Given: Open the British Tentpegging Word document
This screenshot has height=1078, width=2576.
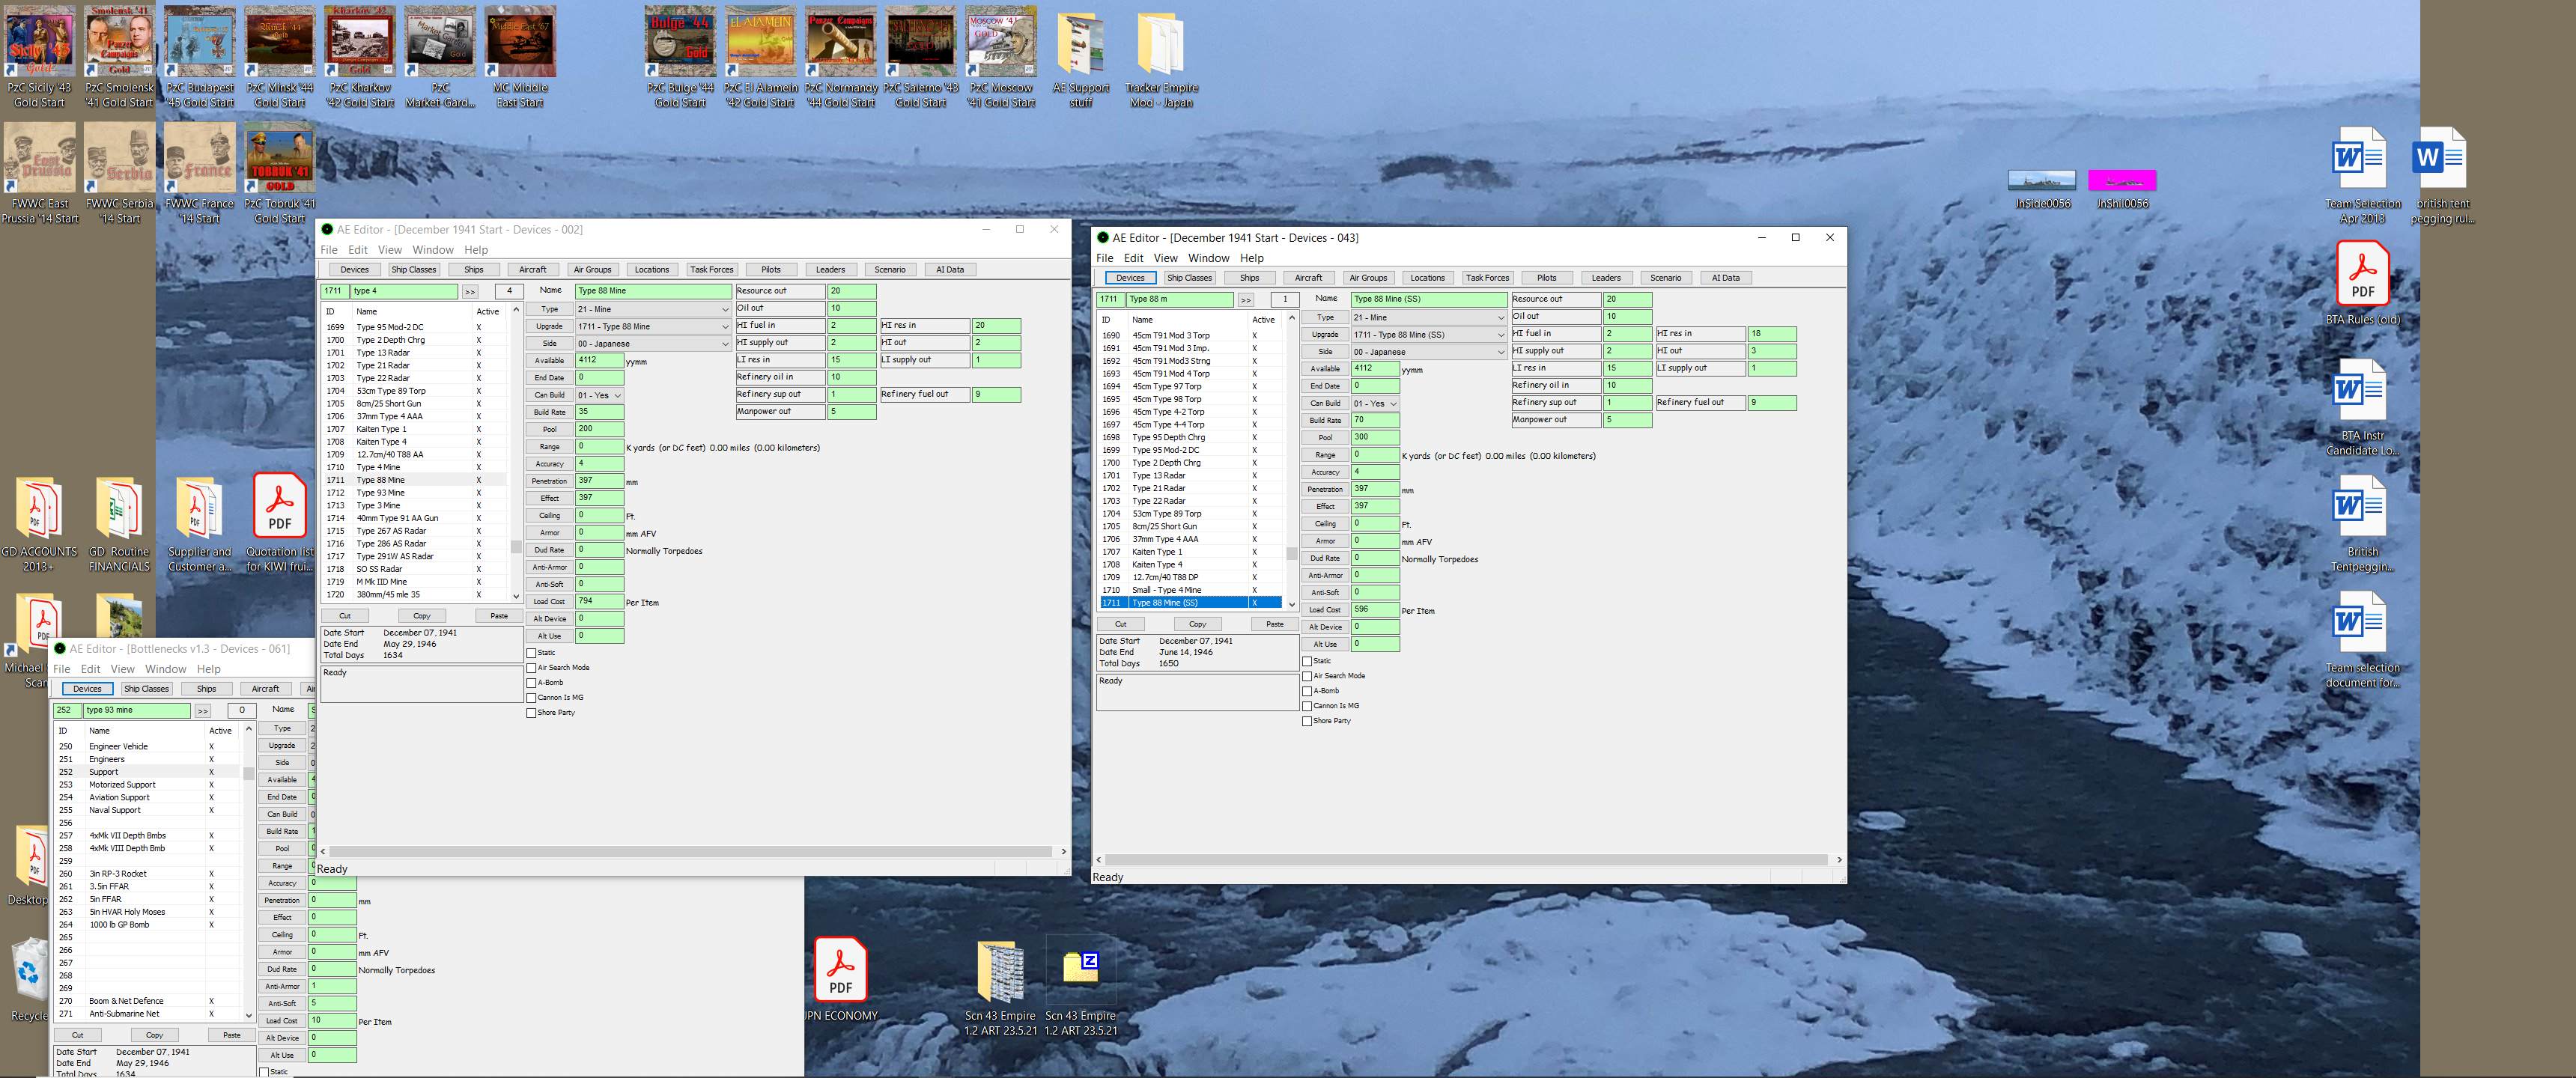Looking at the screenshot, I should point(2362,524).
